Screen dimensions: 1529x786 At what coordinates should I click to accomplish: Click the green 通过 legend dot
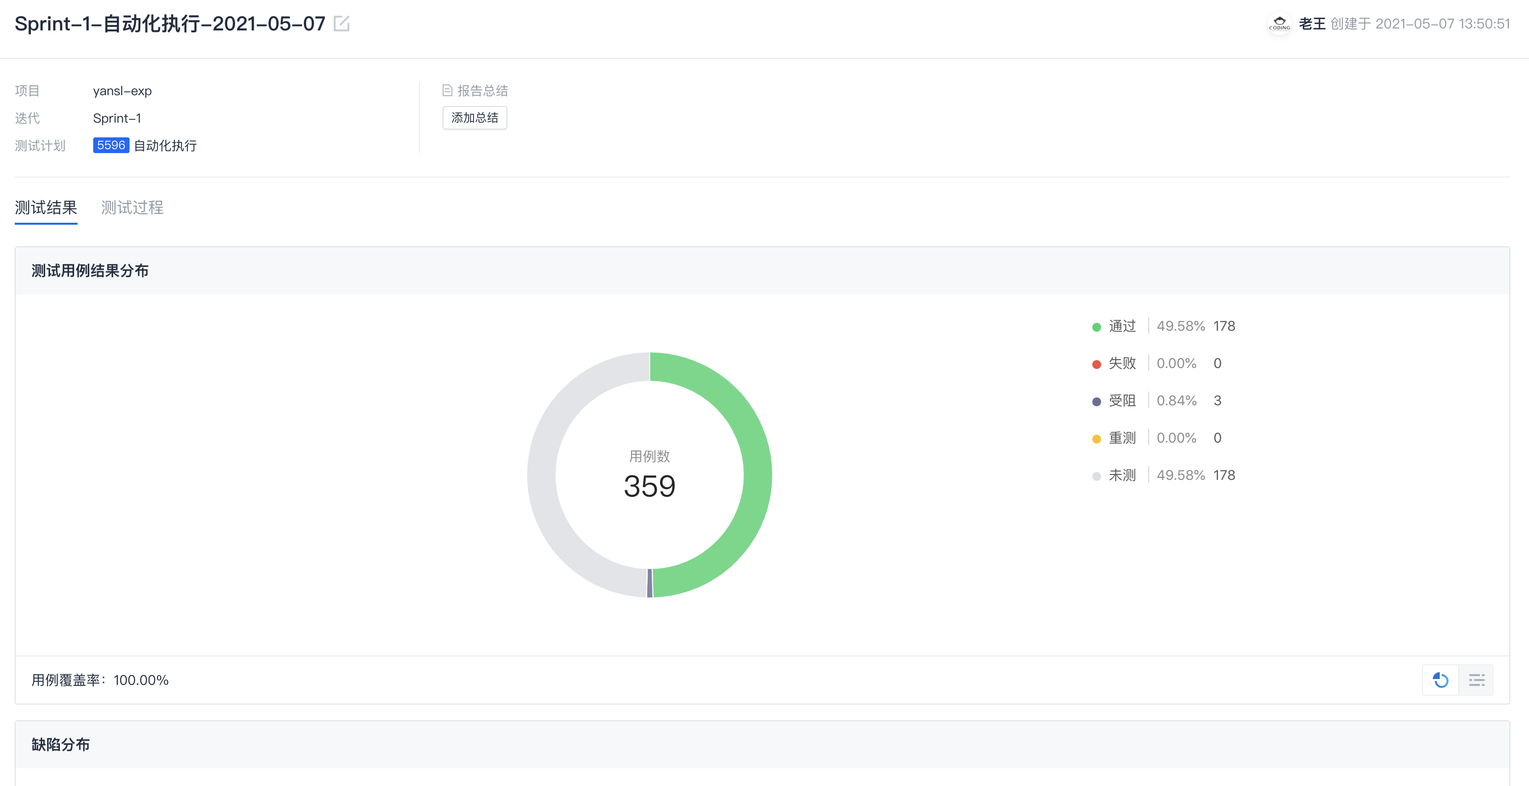coord(1096,327)
